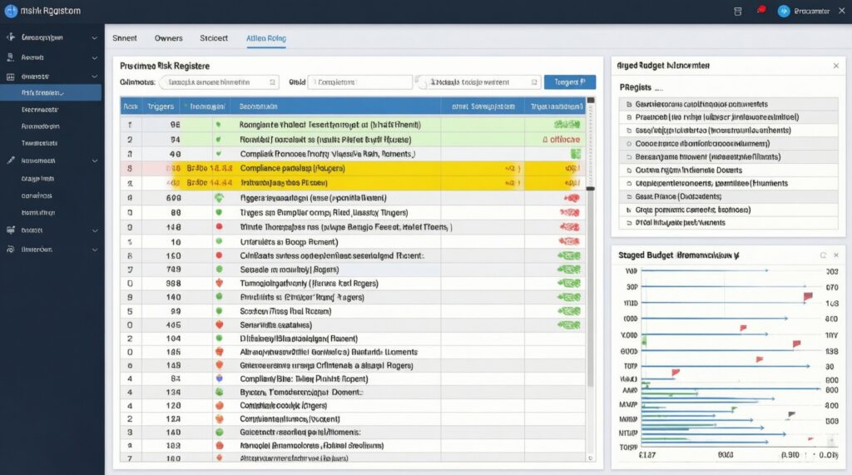Switch to the Snnent tab

125,38
